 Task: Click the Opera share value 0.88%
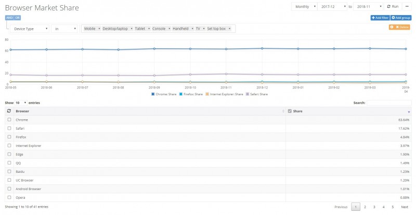point(405,197)
